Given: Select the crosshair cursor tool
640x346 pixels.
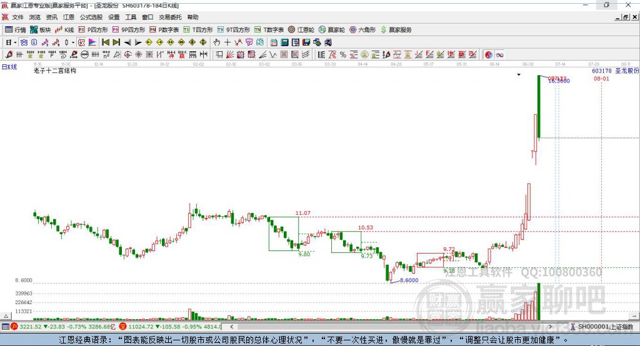Looking at the screenshot, I should click(x=227, y=42).
